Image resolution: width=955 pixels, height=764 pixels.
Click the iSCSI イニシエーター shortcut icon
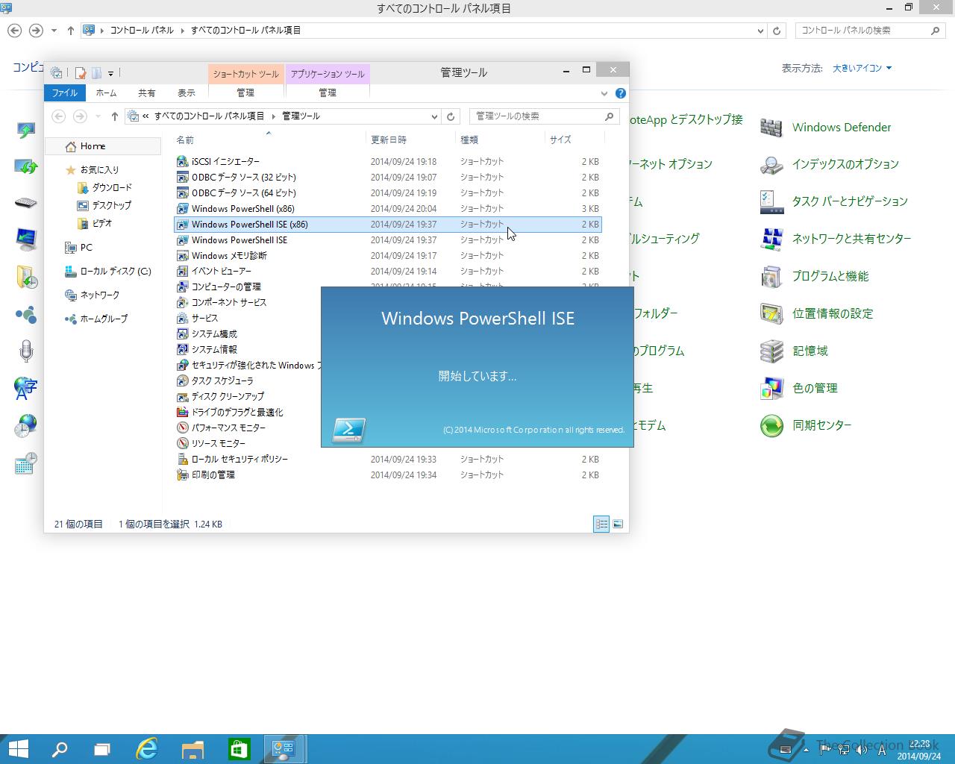[x=182, y=161]
